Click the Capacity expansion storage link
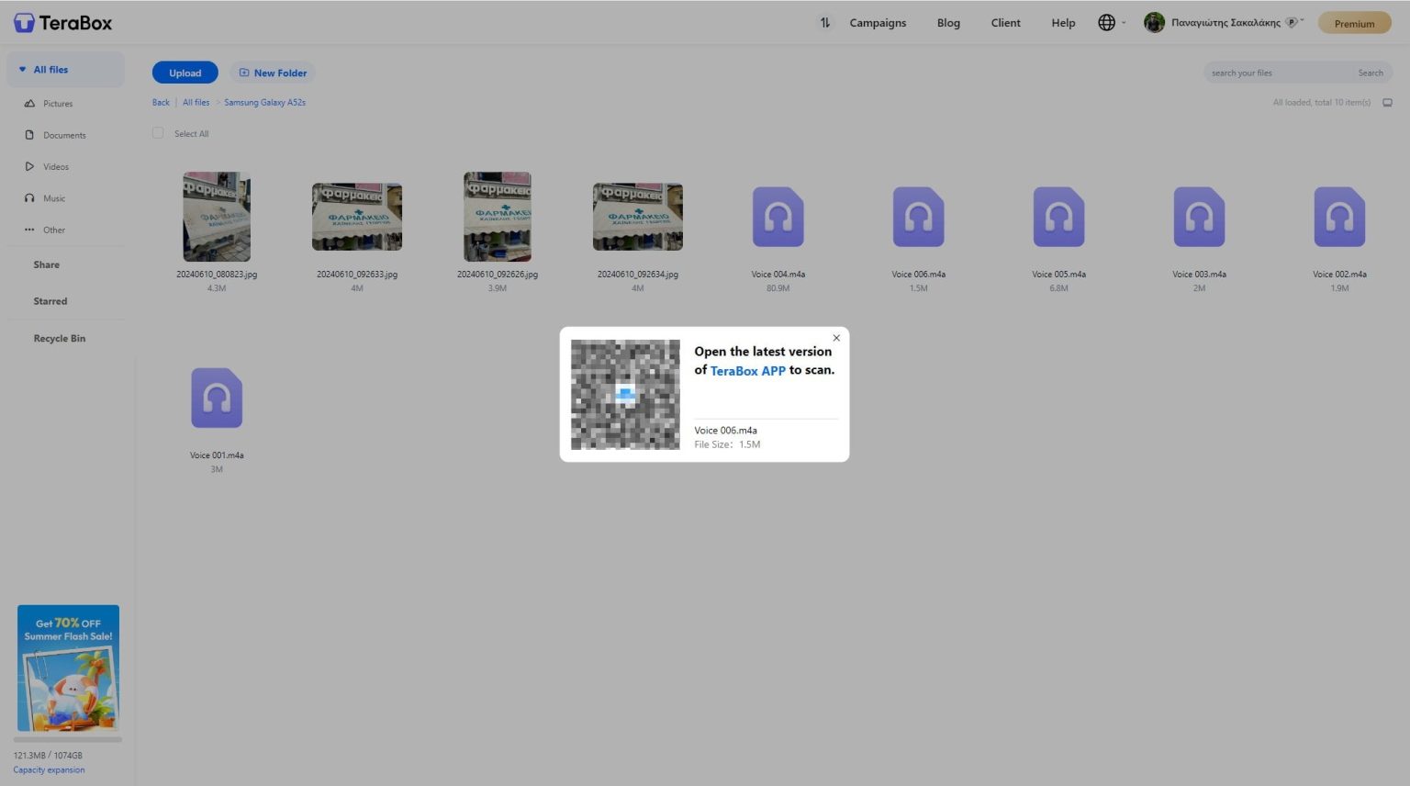The image size is (1410, 786). 47,769
